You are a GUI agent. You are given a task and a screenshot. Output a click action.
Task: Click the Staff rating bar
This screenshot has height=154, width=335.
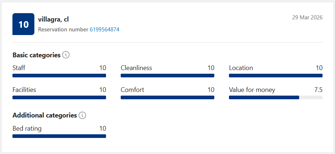(59, 76)
